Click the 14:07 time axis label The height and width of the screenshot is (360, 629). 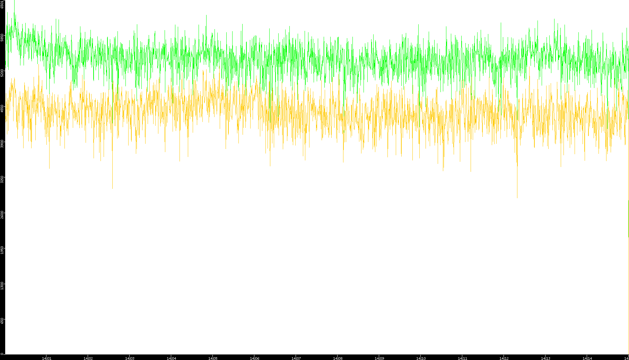296,358
